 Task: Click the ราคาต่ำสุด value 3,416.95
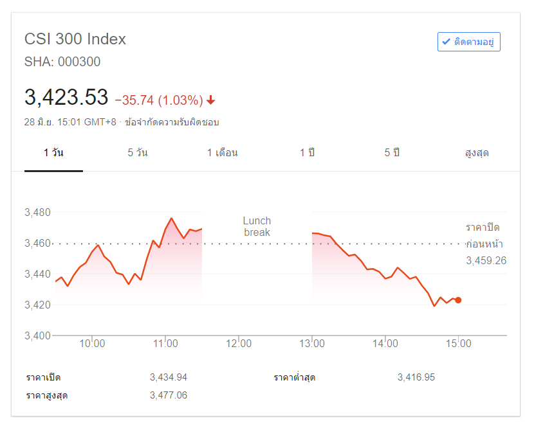click(x=416, y=377)
